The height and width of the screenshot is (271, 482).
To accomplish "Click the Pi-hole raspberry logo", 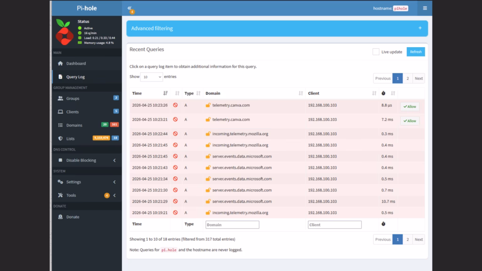I will tap(64, 32).
